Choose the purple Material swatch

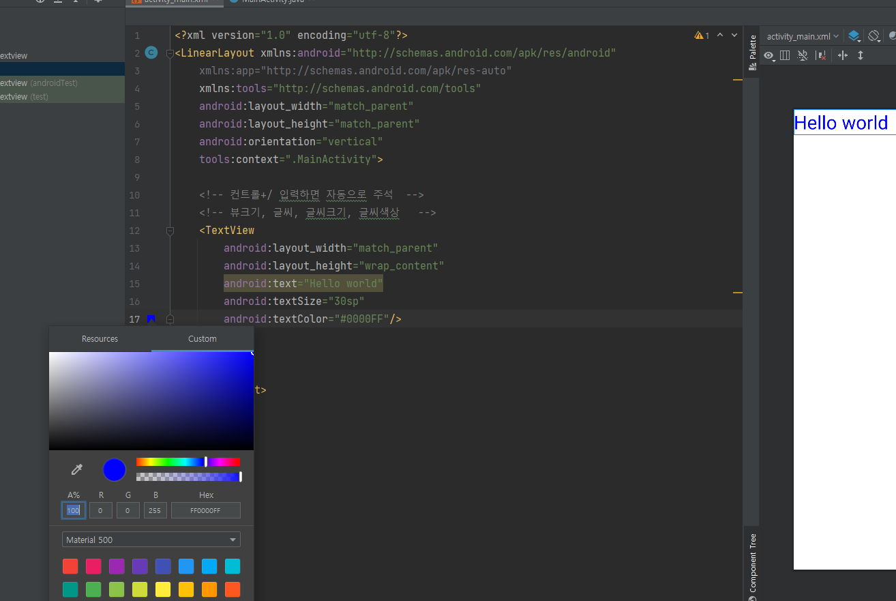117,566
